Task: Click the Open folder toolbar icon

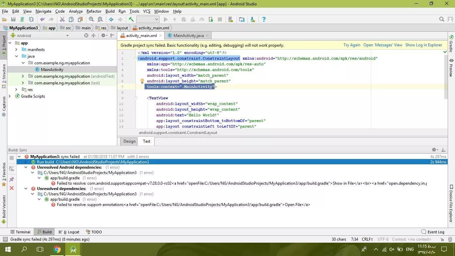Action: pos(4,20)
